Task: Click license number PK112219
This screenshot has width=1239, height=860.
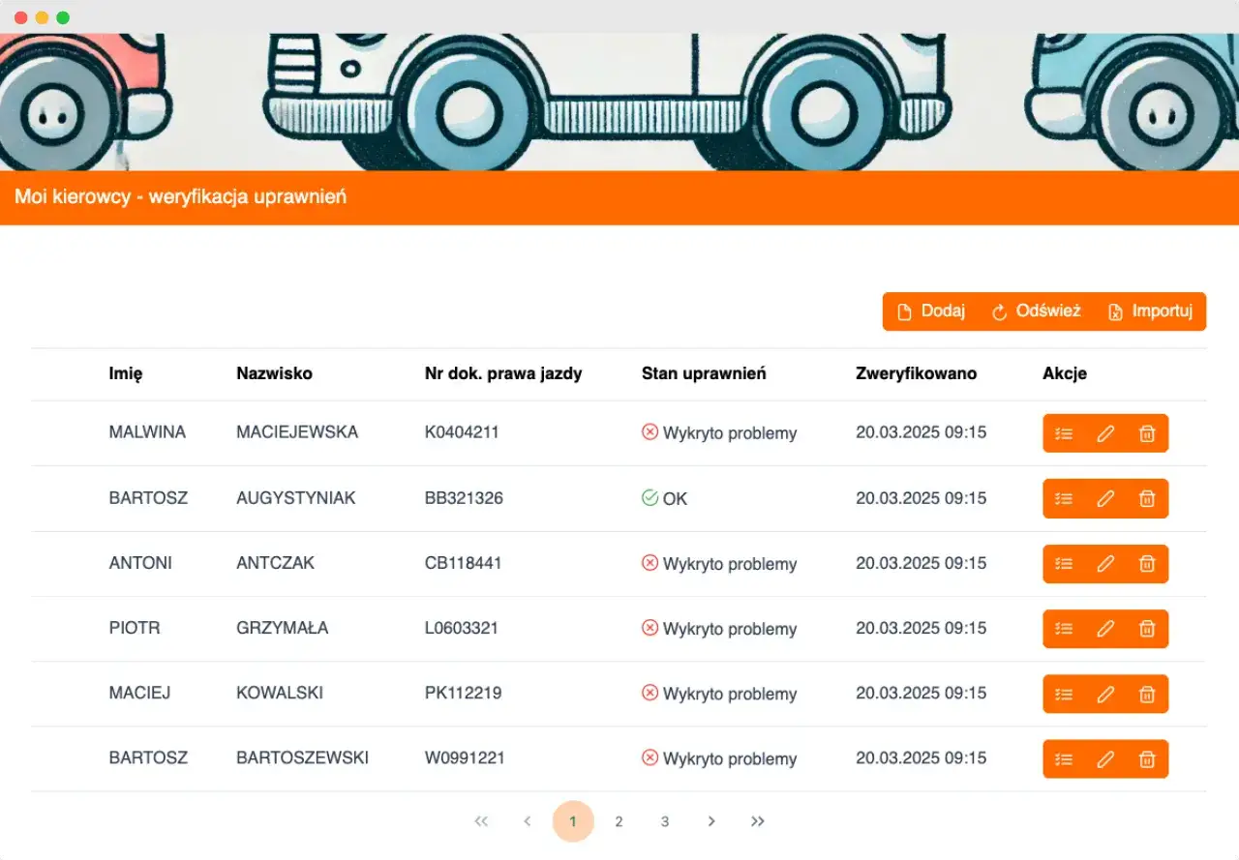Action: pyautogui.click(x=463, y=693)
